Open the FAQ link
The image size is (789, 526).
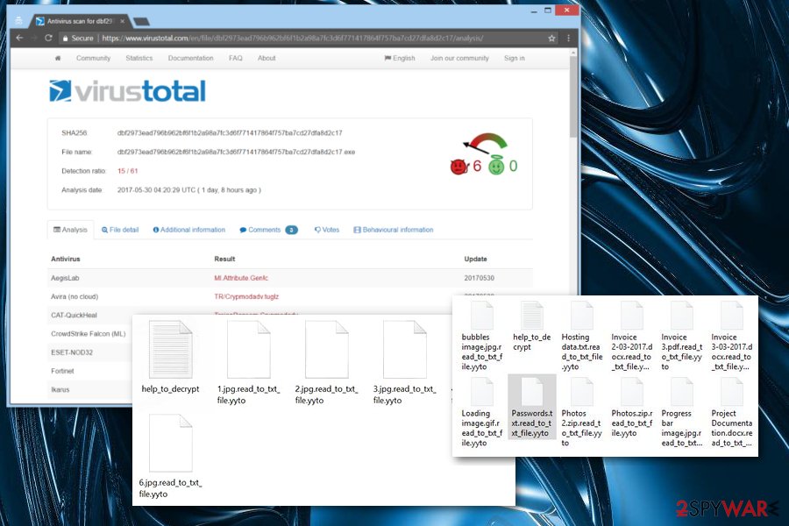tap(236, 59)
